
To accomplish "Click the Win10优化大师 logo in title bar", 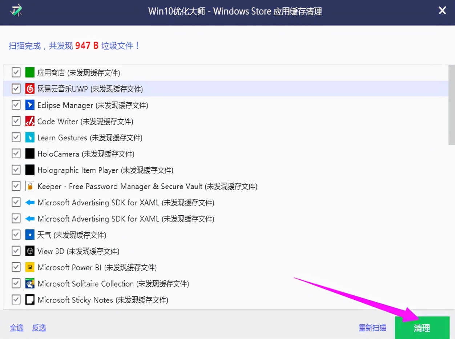I will tap(15, 11).
